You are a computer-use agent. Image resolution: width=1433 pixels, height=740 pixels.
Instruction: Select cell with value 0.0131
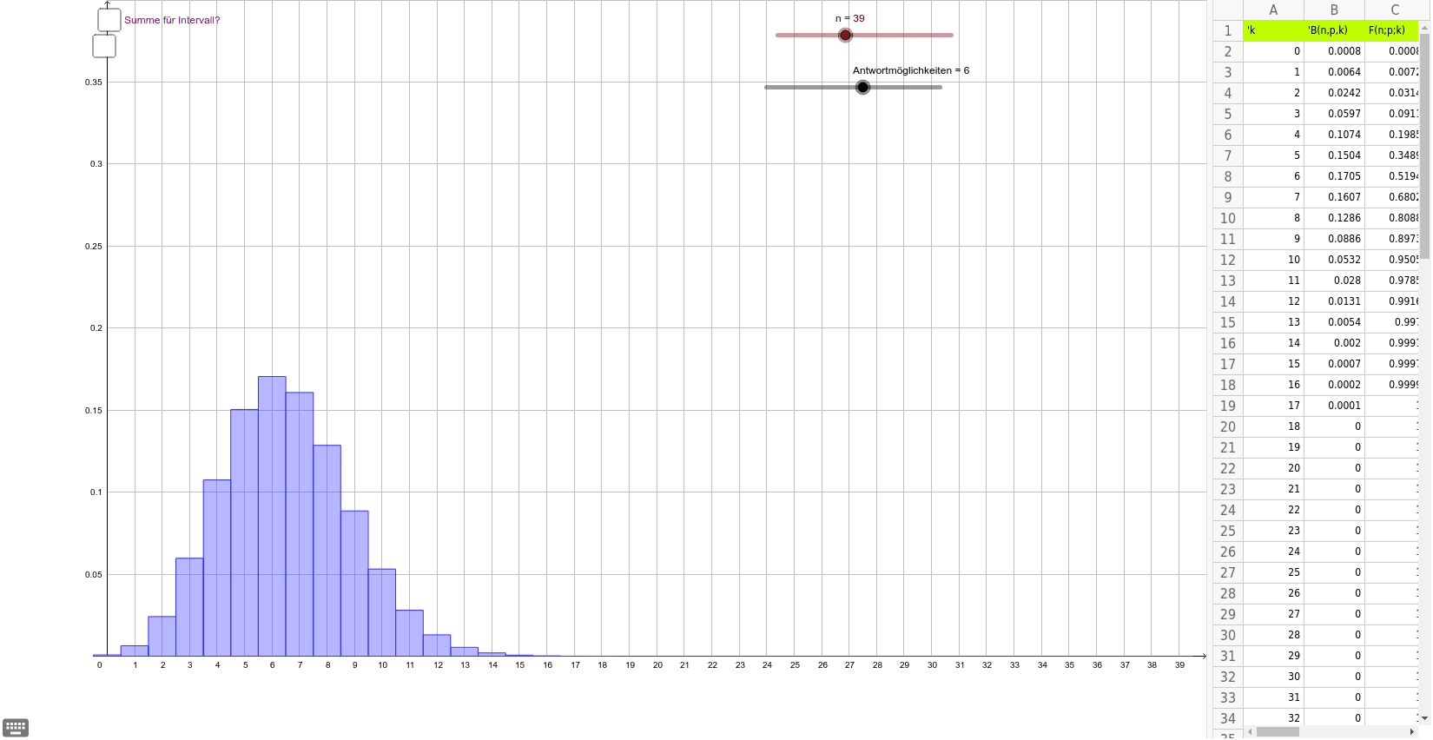point(1334,301)
